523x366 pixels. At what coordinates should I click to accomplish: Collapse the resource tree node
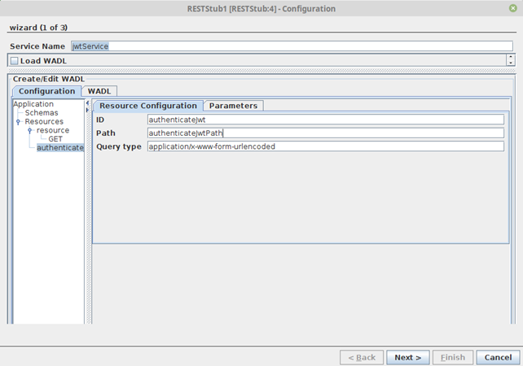tap(30, 130)
